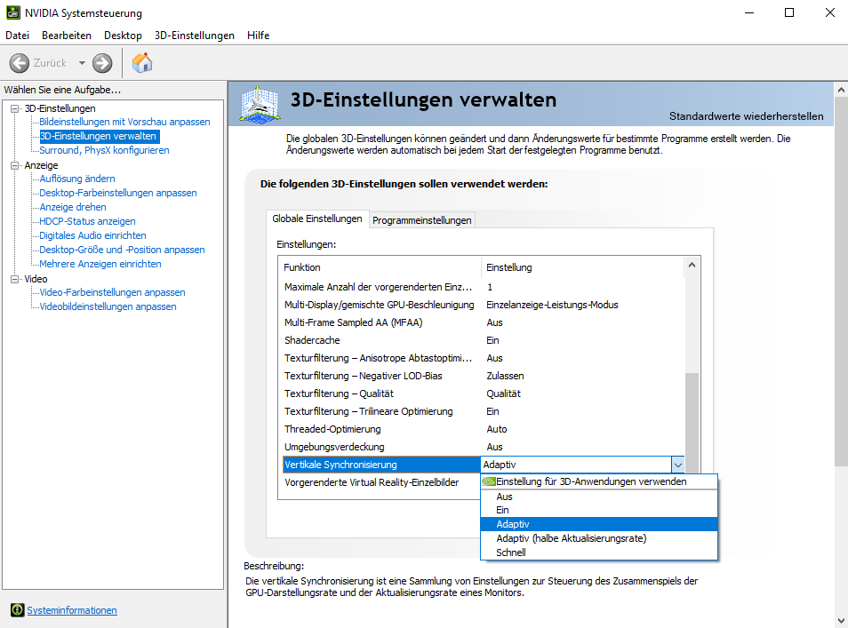Viewport: 848px width, 628px height.
Task: Open the Bearbeiten menu
Action: [x=67, y=36]
